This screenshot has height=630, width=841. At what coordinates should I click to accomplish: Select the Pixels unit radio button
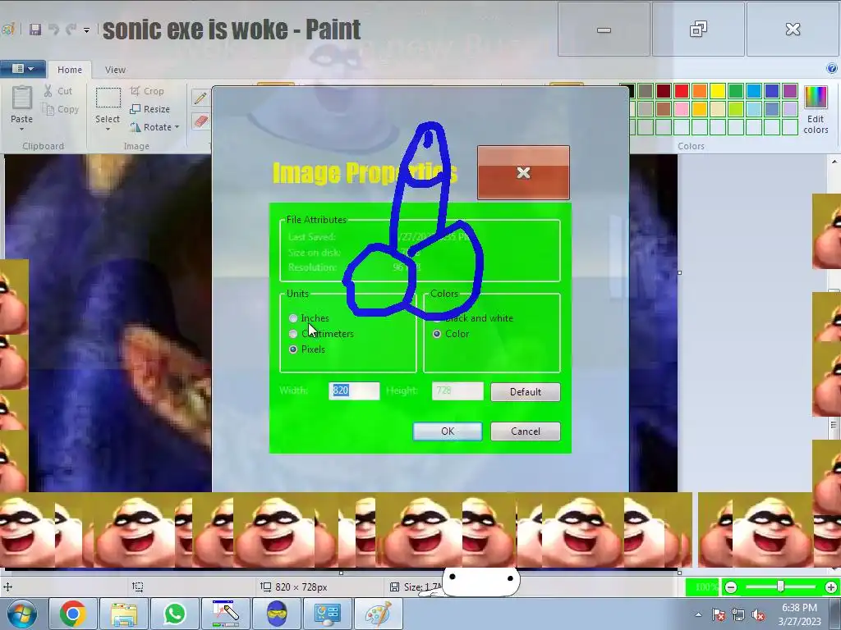pos(293,349)
